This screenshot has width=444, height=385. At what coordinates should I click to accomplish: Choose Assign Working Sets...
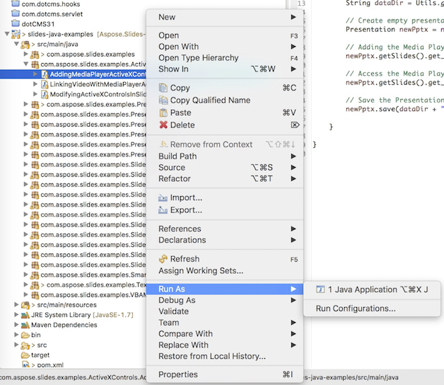225,271
